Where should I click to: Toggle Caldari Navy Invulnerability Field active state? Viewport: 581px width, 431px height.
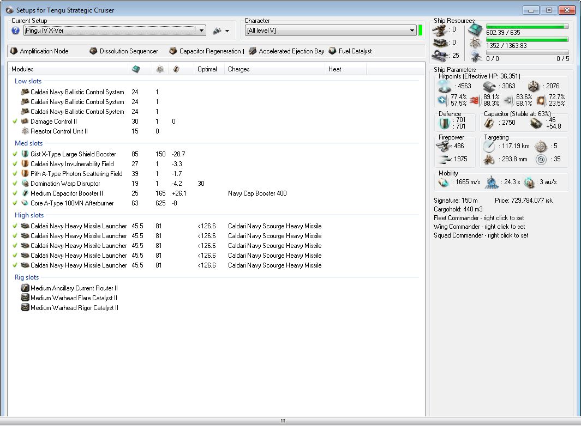(x=15, y=164)
